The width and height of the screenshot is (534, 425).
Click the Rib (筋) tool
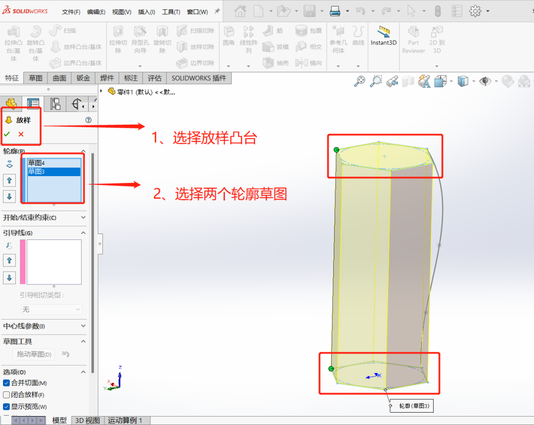coord(273,31)
